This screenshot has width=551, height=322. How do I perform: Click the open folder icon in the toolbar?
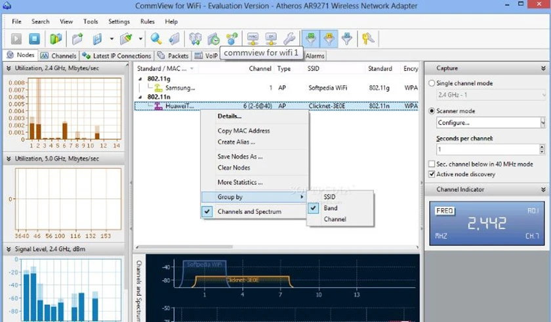(x=77, y=39)
